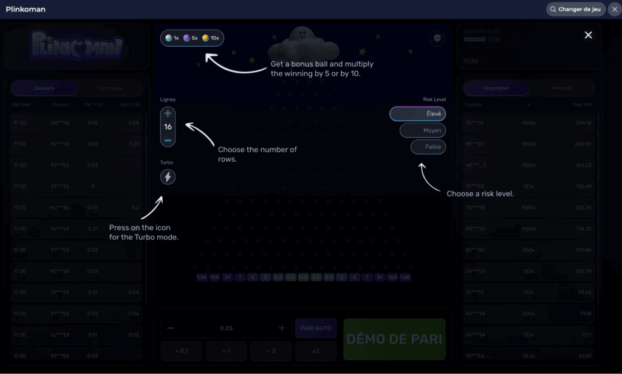Screen dimensions: 622x374
Task: Click the 78.3x multiplier in leaderboard
Action: click(x=529, y=356)
